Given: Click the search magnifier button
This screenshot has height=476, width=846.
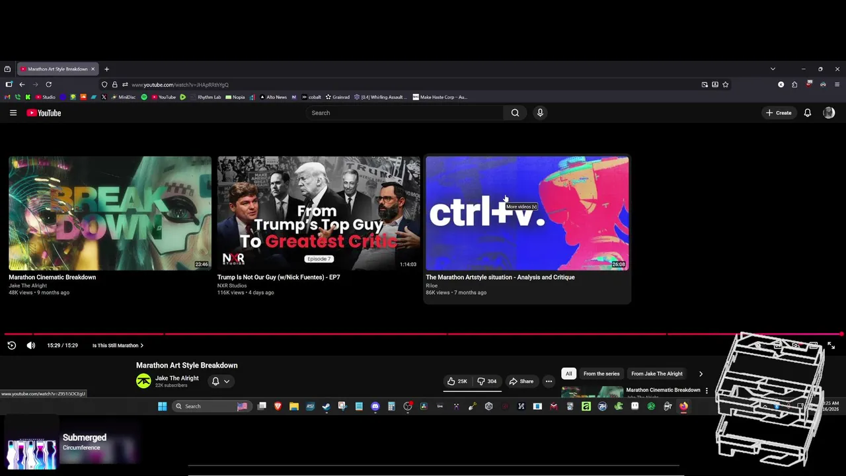Looking at the screenshot, I should pyautogui.click(x=515, y=113).
